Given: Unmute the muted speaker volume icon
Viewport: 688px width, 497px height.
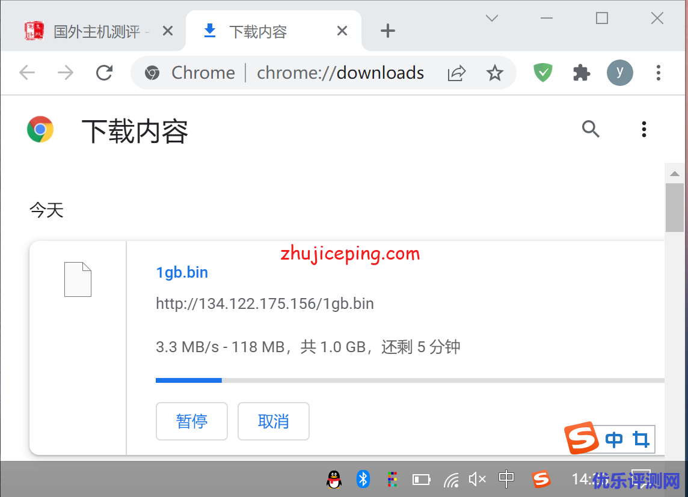Looking at the screenshot, I should click(477, 479).
